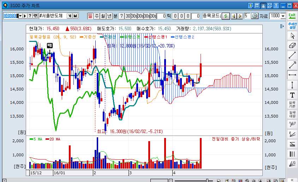
Task: Click the 일목 기본 preset button
Action: click(292, 104)
